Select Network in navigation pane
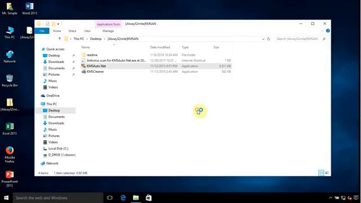The width and height of the screenshot is (361, 203). [52, 163]
